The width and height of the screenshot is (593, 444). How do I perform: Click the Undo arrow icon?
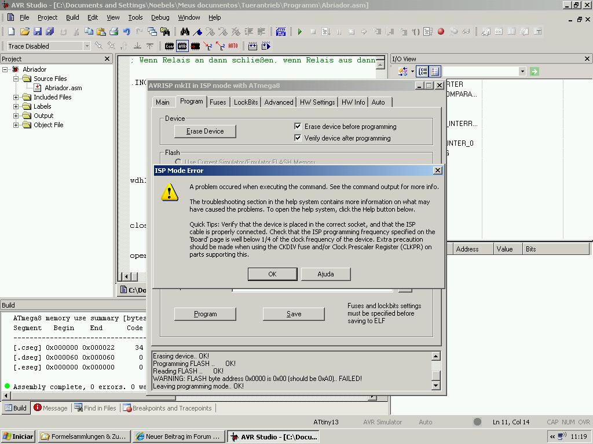(x=127, y=31)
